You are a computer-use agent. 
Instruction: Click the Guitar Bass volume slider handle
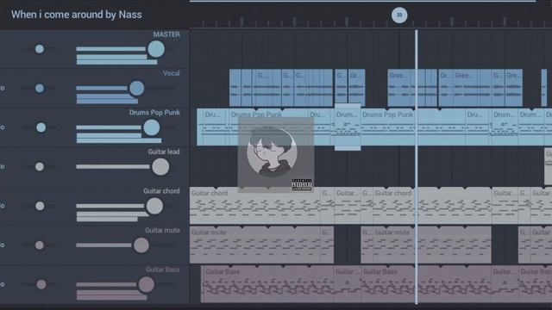(x=146, y=284)
